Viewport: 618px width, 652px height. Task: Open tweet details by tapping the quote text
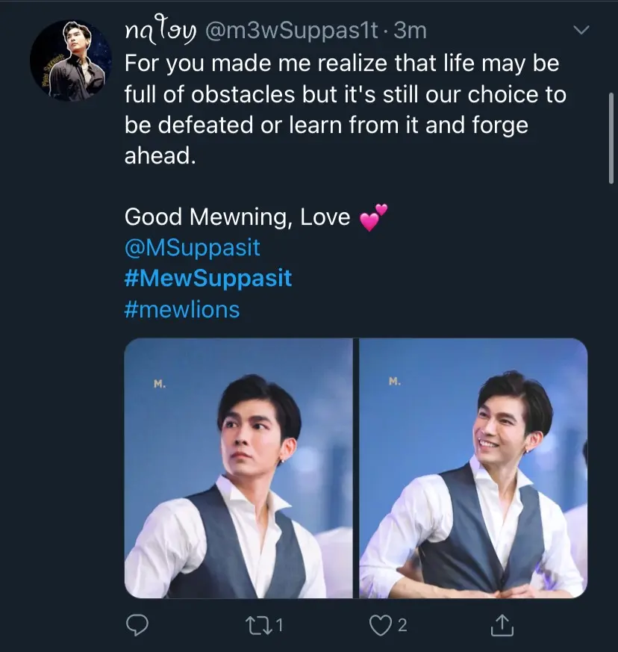coord(343,95)
